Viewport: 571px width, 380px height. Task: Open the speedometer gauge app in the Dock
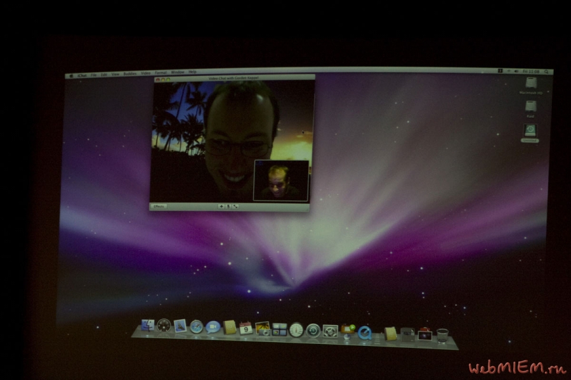tap(296, 330)
